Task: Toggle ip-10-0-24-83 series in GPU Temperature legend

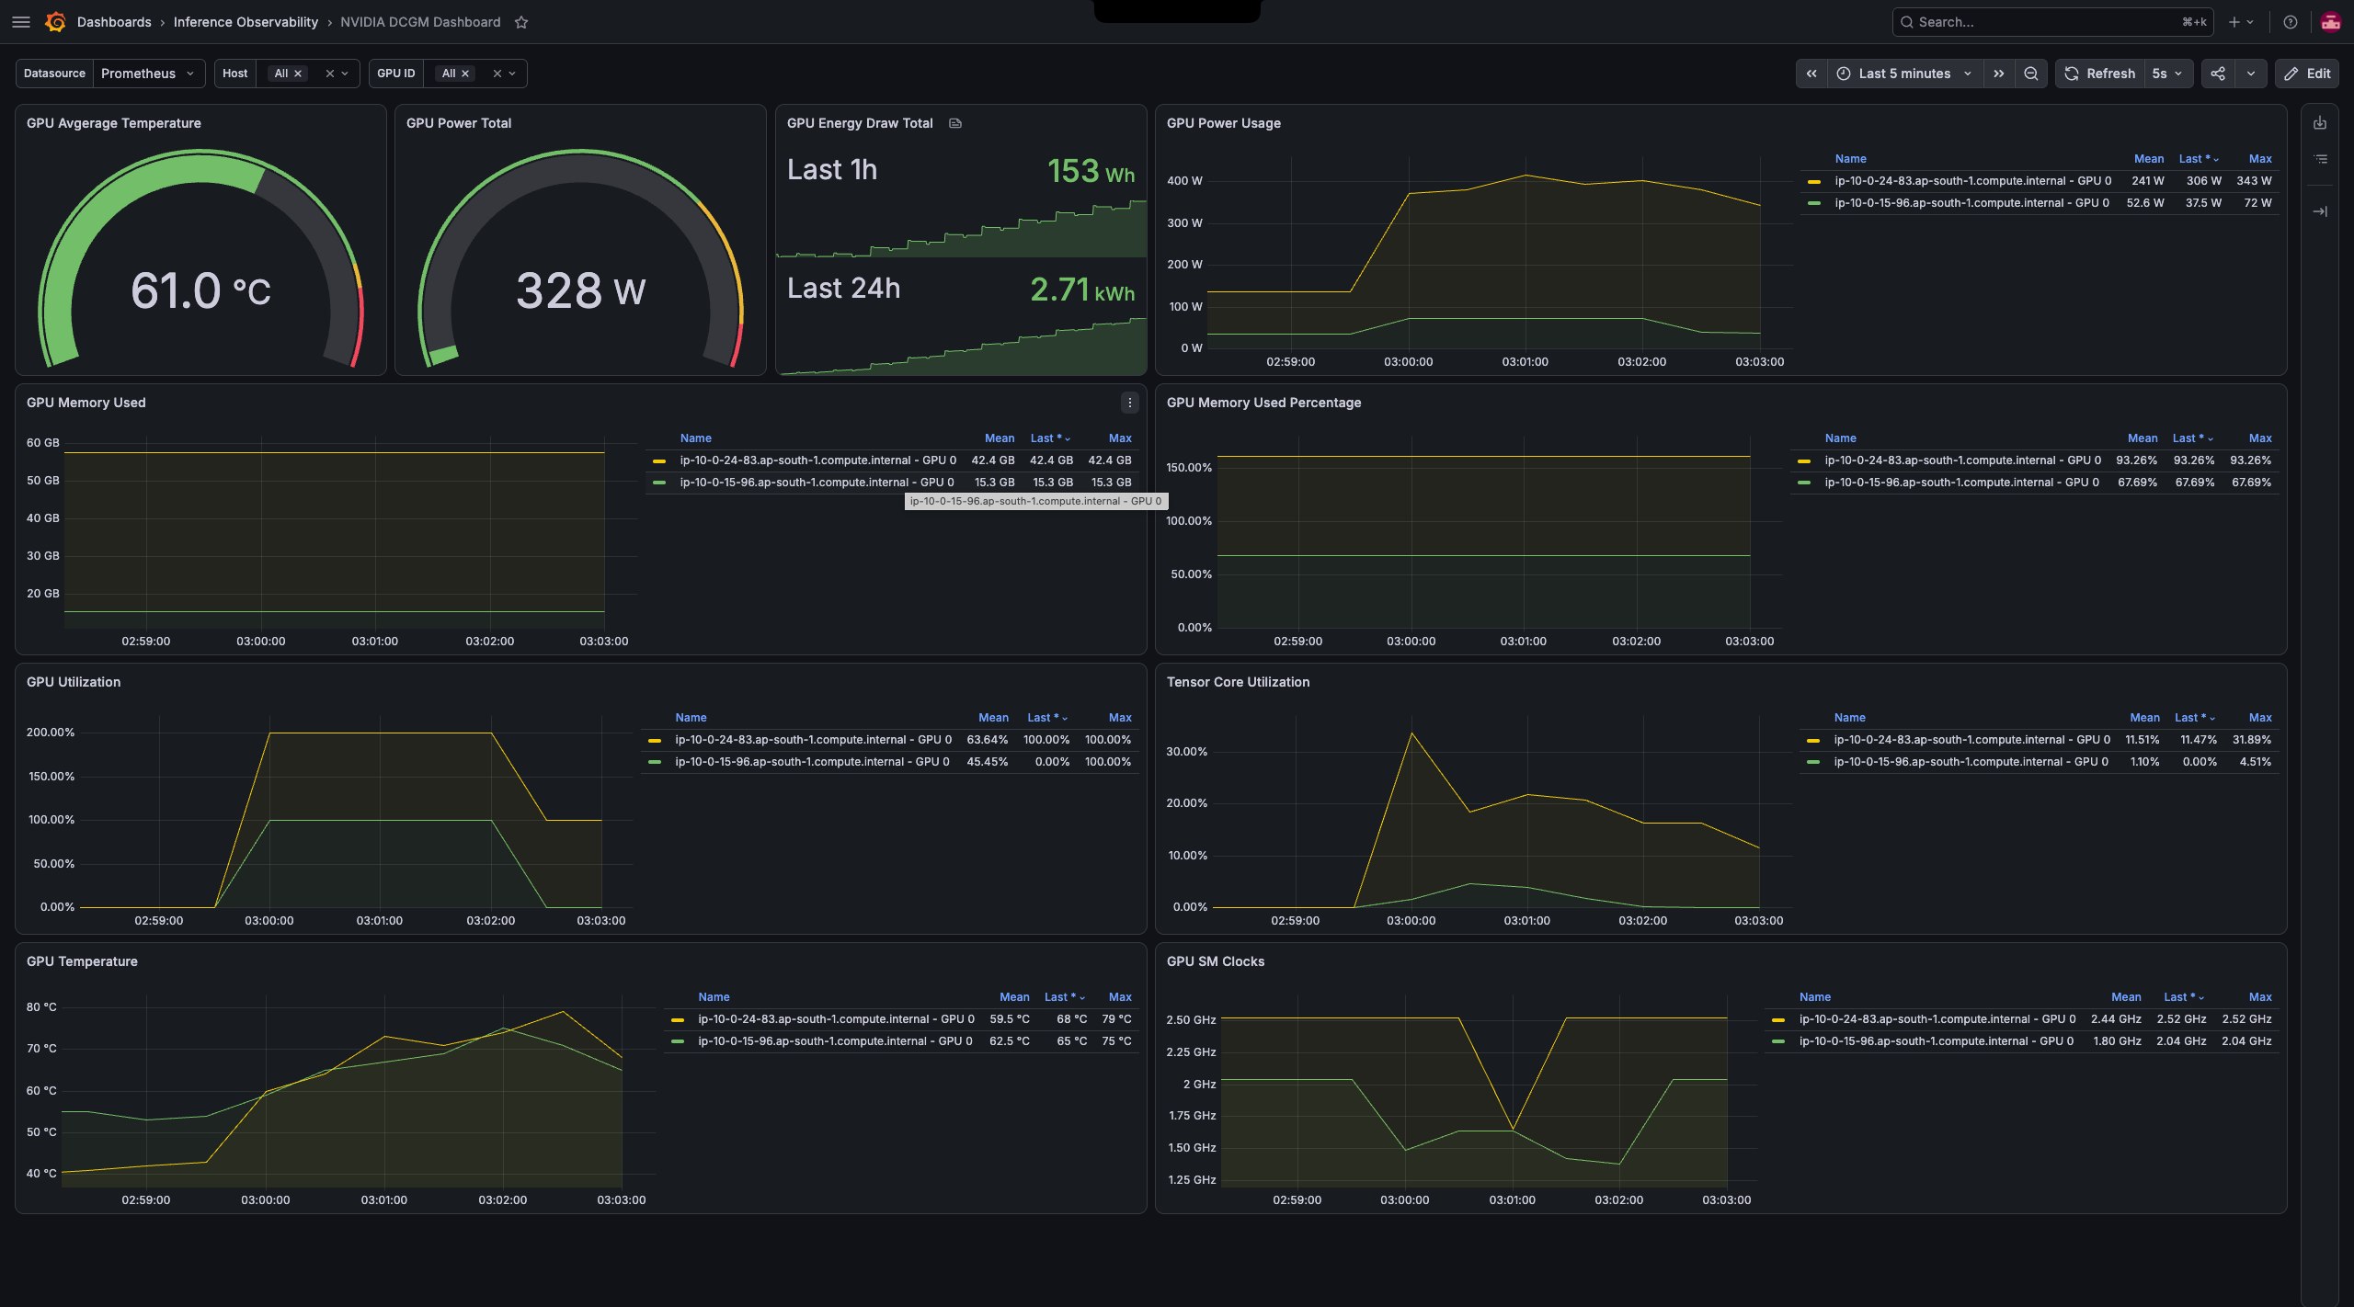Action: 836,1019
